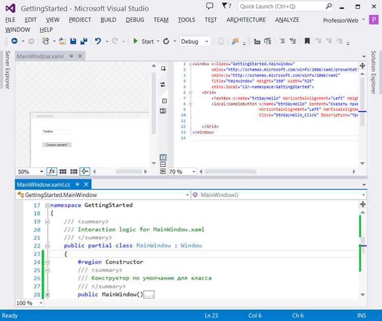Open the ARCHITECTURE menu
This screenshot has height=321, width=382.
[x=246, y=20]
